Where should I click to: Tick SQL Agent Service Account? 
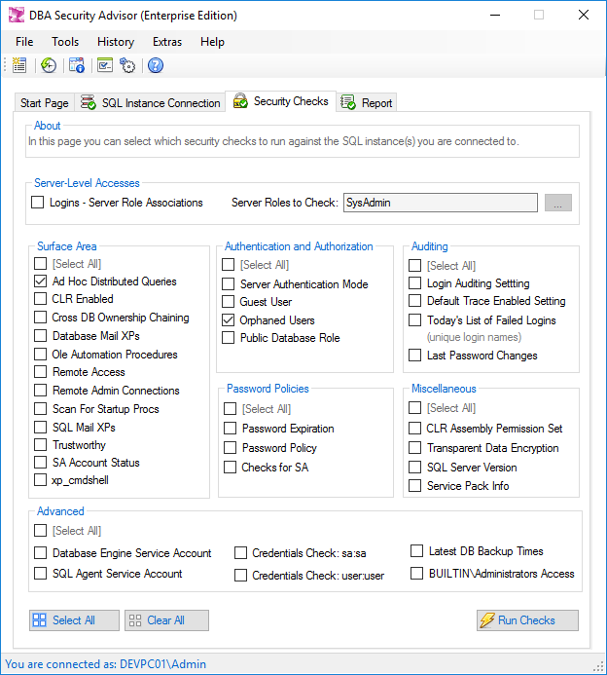point(41,573)
